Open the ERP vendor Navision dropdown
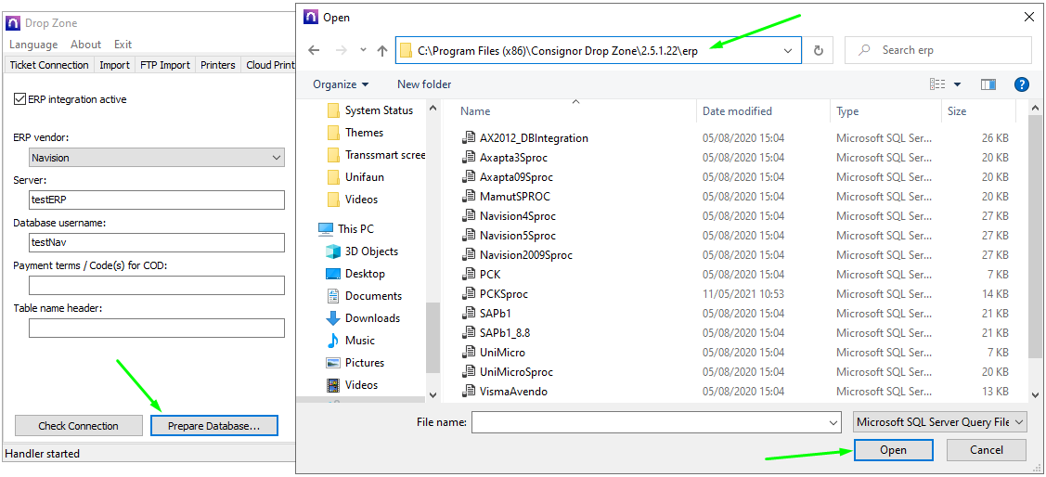The width and height of the screenshot is (1046, 477). [158, 158]
